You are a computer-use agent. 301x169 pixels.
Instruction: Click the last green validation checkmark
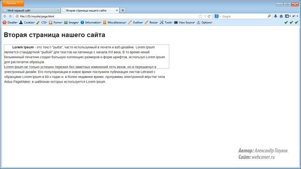[296, 23]
